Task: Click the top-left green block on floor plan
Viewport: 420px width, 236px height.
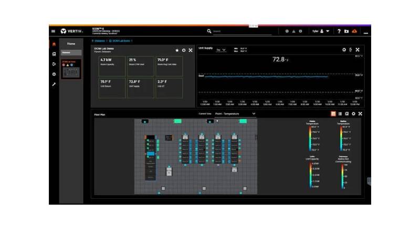Action: (178, 121)
